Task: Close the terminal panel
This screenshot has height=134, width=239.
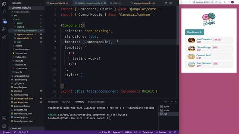Action: 176,102
